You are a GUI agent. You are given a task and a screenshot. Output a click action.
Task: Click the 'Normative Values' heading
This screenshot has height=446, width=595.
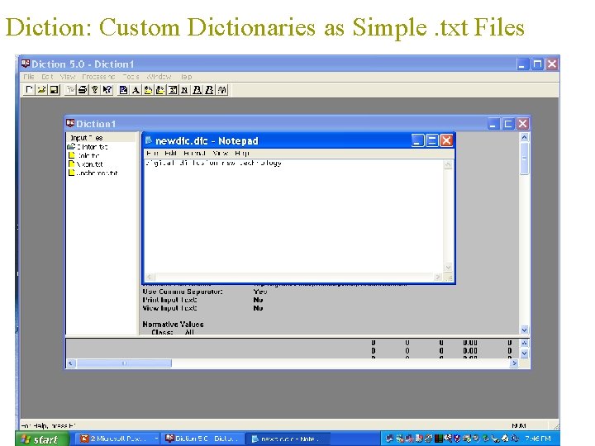(173, 325)
